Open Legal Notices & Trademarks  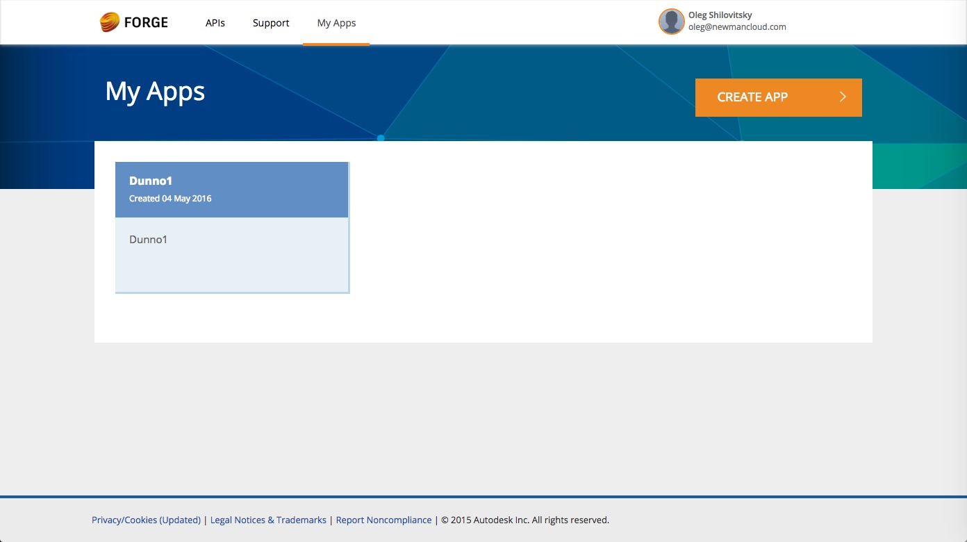pyautogui.click(x=268, y=520)
